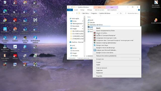Select Téléchargements in the navigation pane
Screen dimensions: 161x91
tap(77, 24)
